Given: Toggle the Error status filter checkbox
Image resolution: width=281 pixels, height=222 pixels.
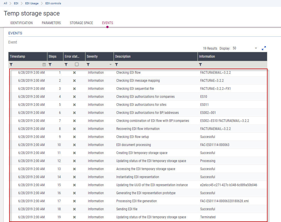Looking at the screenshot, I should coord(77,65).
